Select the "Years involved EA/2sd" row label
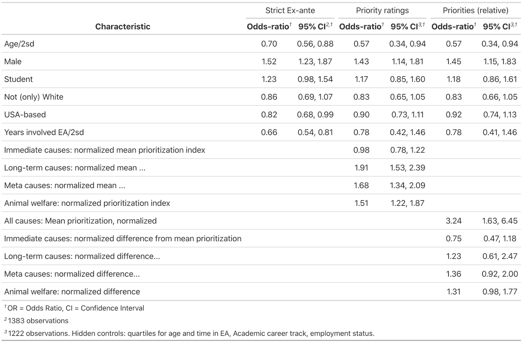 click(x=44, y=132)
